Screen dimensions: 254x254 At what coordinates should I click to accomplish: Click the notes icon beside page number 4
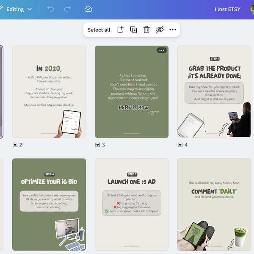tap(180, 145)
